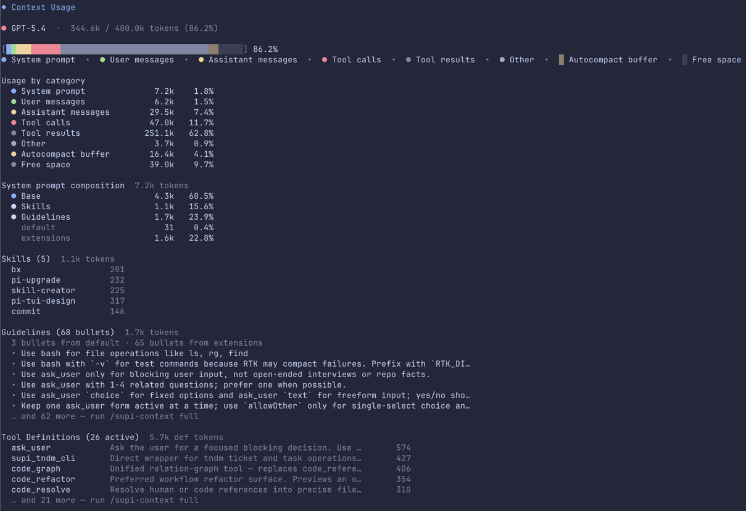Select the pi-tui-design skill row
Screen dimensions: 746x511
68,301
